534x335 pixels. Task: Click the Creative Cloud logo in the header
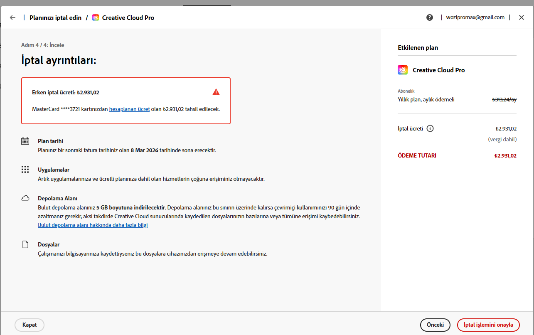pyautogui.click(x=96, y=17)
